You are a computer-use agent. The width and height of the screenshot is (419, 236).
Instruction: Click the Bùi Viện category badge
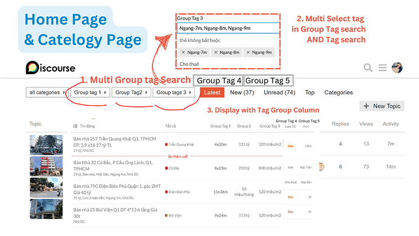point(173,215)
